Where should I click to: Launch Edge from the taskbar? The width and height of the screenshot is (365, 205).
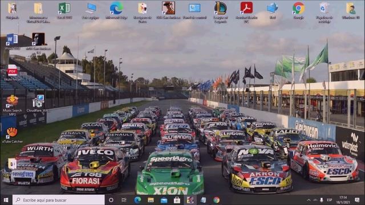[x=137, y=200]
